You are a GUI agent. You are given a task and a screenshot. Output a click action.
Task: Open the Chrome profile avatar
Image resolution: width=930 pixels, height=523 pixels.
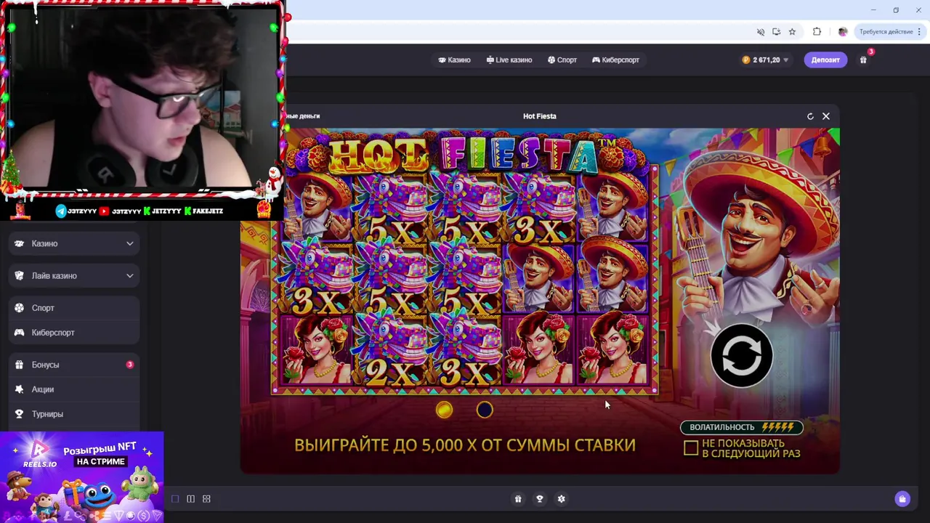(x=843, y=32)
